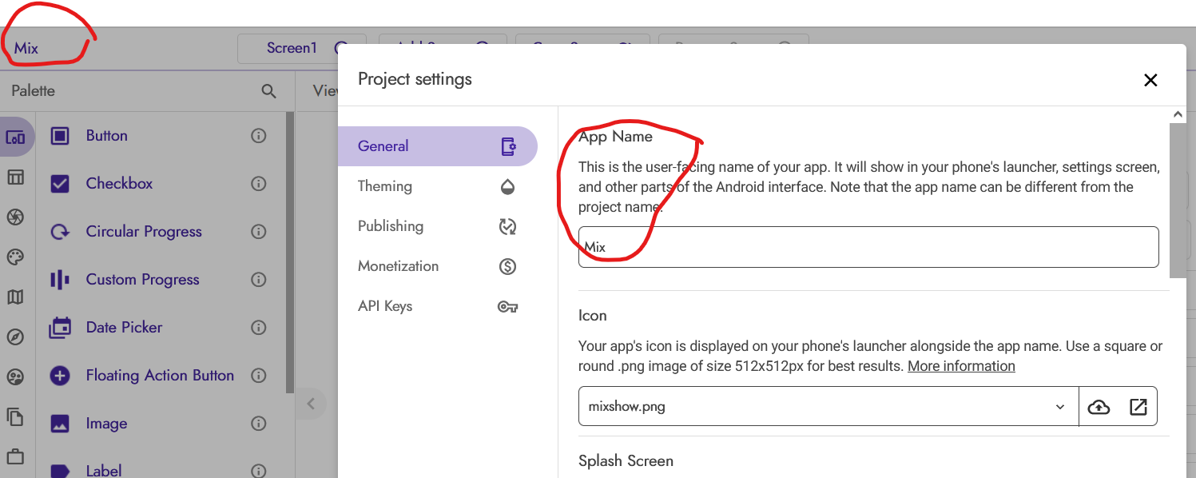This screenshot has width=1196, height=478.
Task: Open the Theming settings tab
Action: coord(438,186)
